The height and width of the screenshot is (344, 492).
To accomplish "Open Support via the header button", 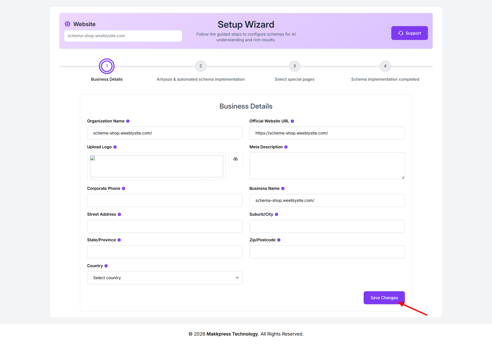I will click(409, 33).
